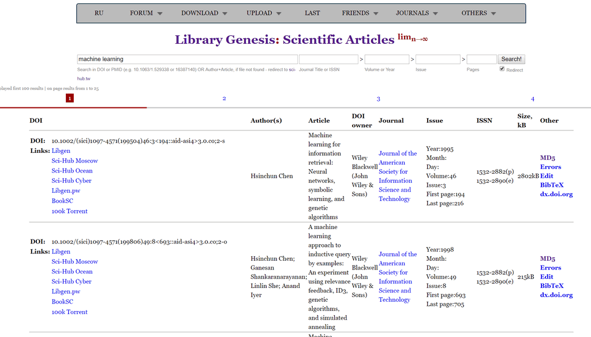591x337 pixels.
Task: Go to results page 4
Action: click(x=533, y=99)
